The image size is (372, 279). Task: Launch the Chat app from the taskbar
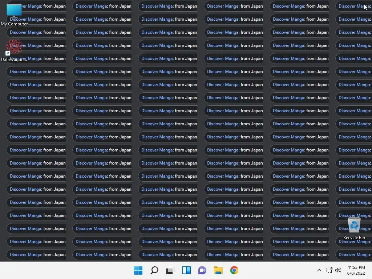click(202, 270)
